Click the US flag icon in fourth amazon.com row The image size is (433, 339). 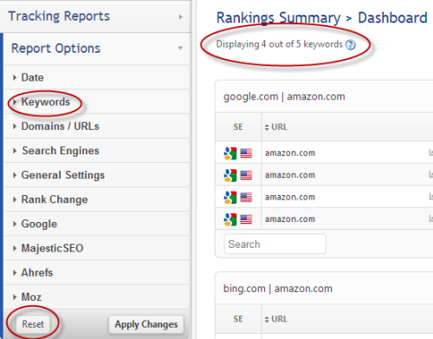pos(246,219)
